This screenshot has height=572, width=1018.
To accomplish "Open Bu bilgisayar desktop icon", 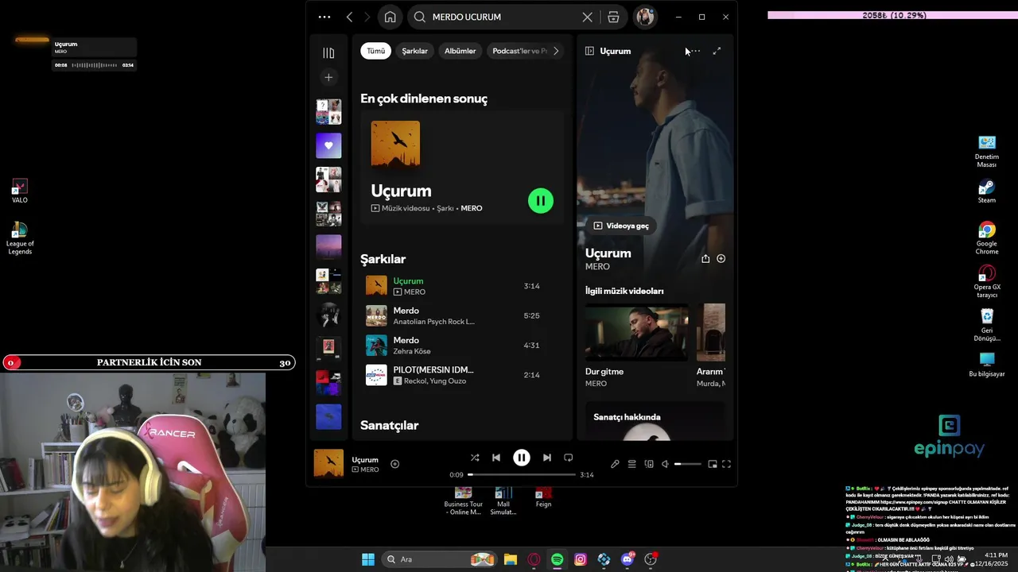I will coord(987,365).
